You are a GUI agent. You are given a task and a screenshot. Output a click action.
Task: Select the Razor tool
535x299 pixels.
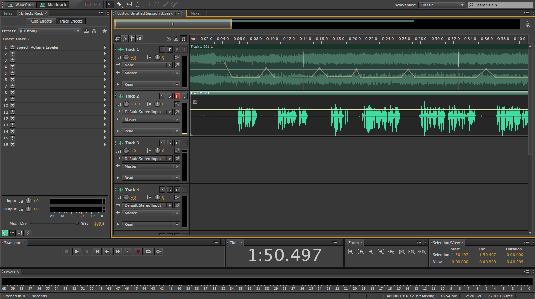119,4
